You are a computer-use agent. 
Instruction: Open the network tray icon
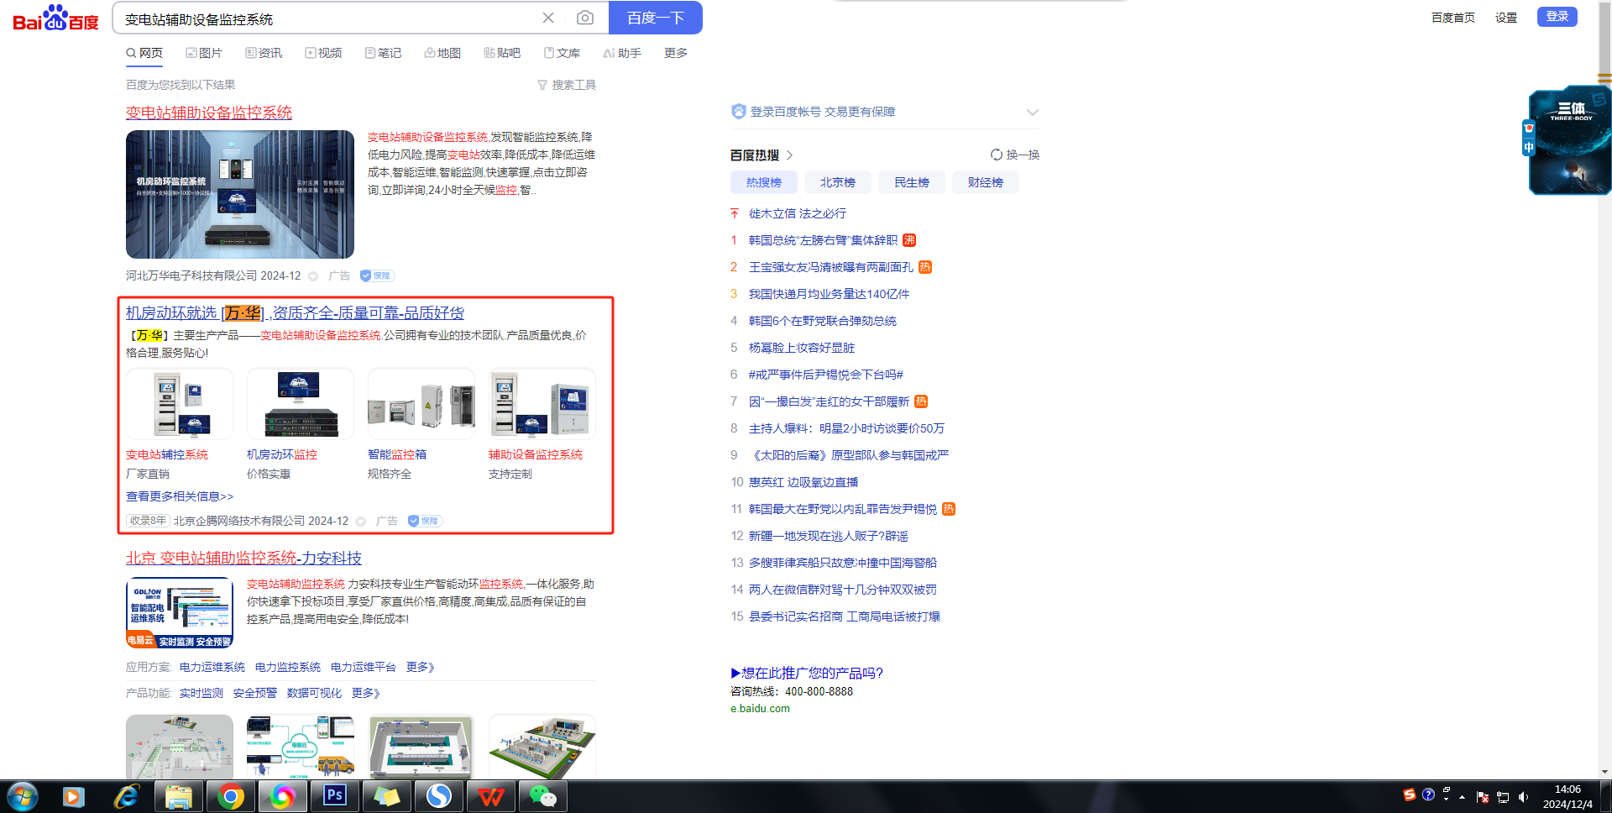pos(1503,797)
